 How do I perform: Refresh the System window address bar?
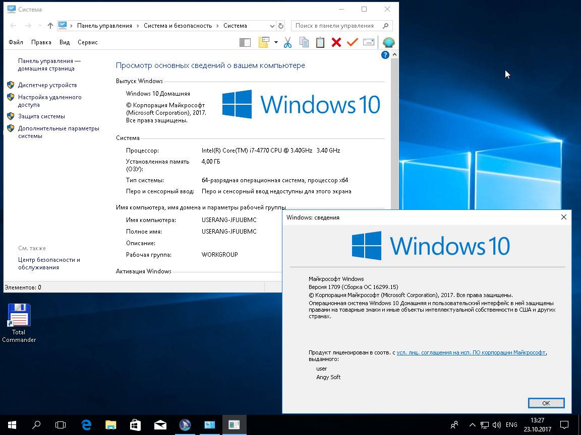click(x=281, y=26)
